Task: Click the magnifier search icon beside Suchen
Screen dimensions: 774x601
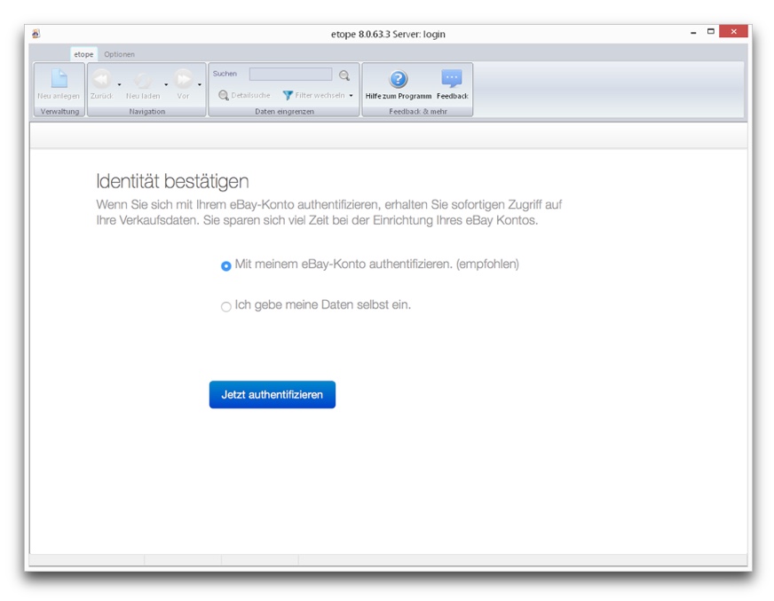Action: [344, 75]
